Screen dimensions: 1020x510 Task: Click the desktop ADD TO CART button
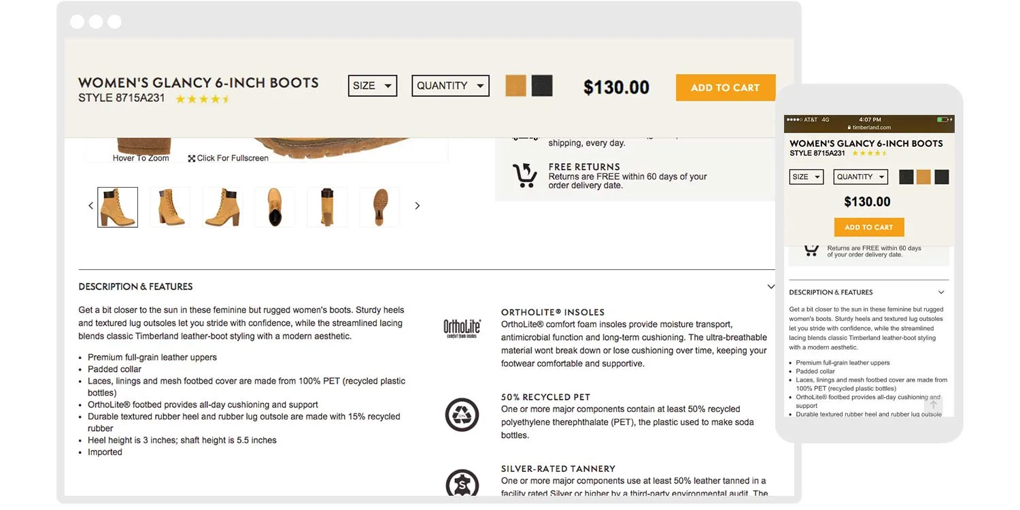click(x=726, y=88)
